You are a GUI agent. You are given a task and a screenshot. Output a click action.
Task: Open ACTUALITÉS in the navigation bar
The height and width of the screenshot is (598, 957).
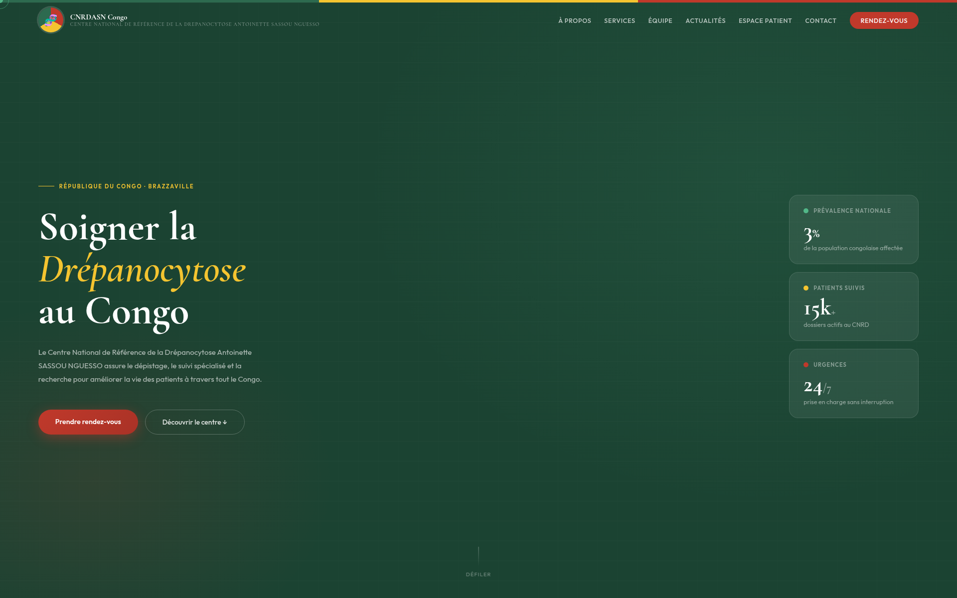coord(705,20)
